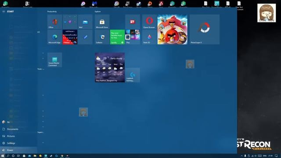Select the Origin desktop shortcut
The height and width of the screenshot is (158, 281).
(x=150, y=4)
